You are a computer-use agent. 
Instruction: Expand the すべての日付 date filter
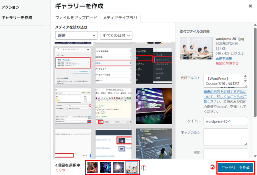tap(116, 35)
